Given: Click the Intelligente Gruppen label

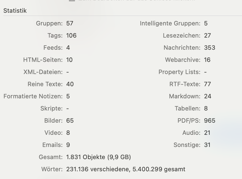Looking at the screenshot, I should [170, 23].
